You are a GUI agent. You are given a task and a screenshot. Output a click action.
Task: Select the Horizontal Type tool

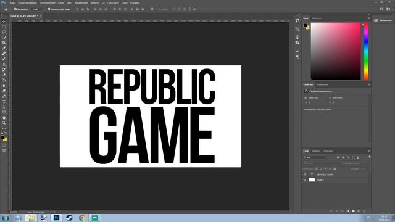4,102
